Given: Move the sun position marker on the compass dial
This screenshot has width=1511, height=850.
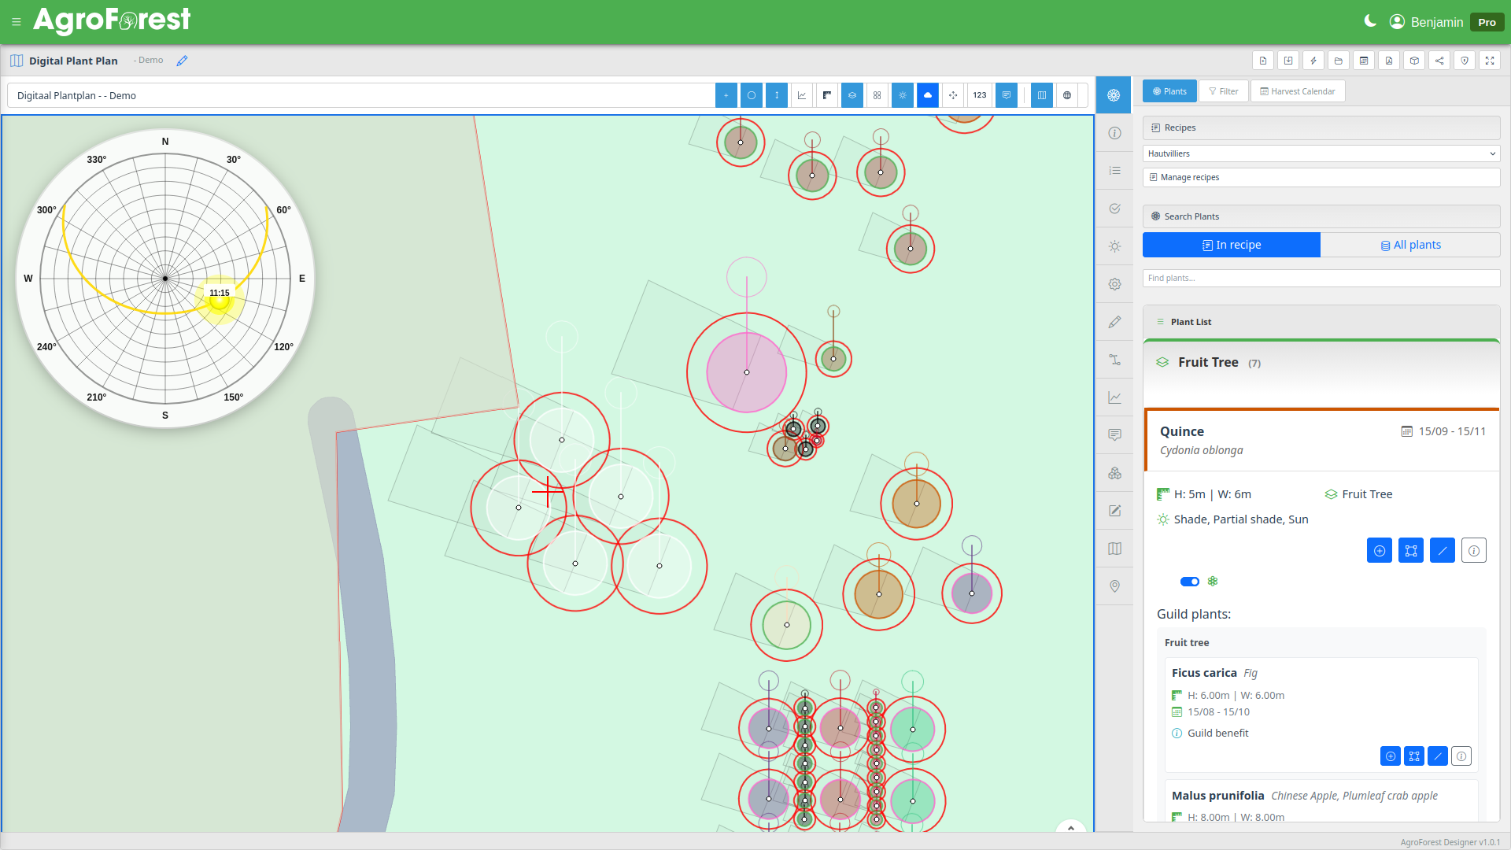Looking at the screenshot, I should [x=219, y=300].
